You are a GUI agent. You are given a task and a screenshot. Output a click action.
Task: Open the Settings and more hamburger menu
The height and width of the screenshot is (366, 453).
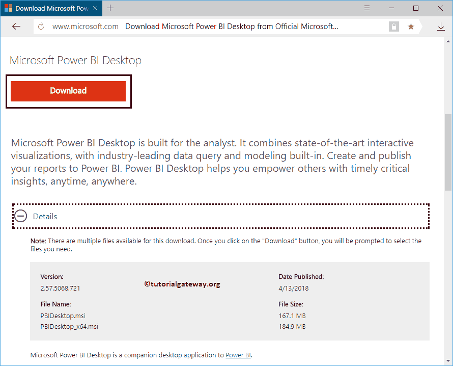coord(367,9)
